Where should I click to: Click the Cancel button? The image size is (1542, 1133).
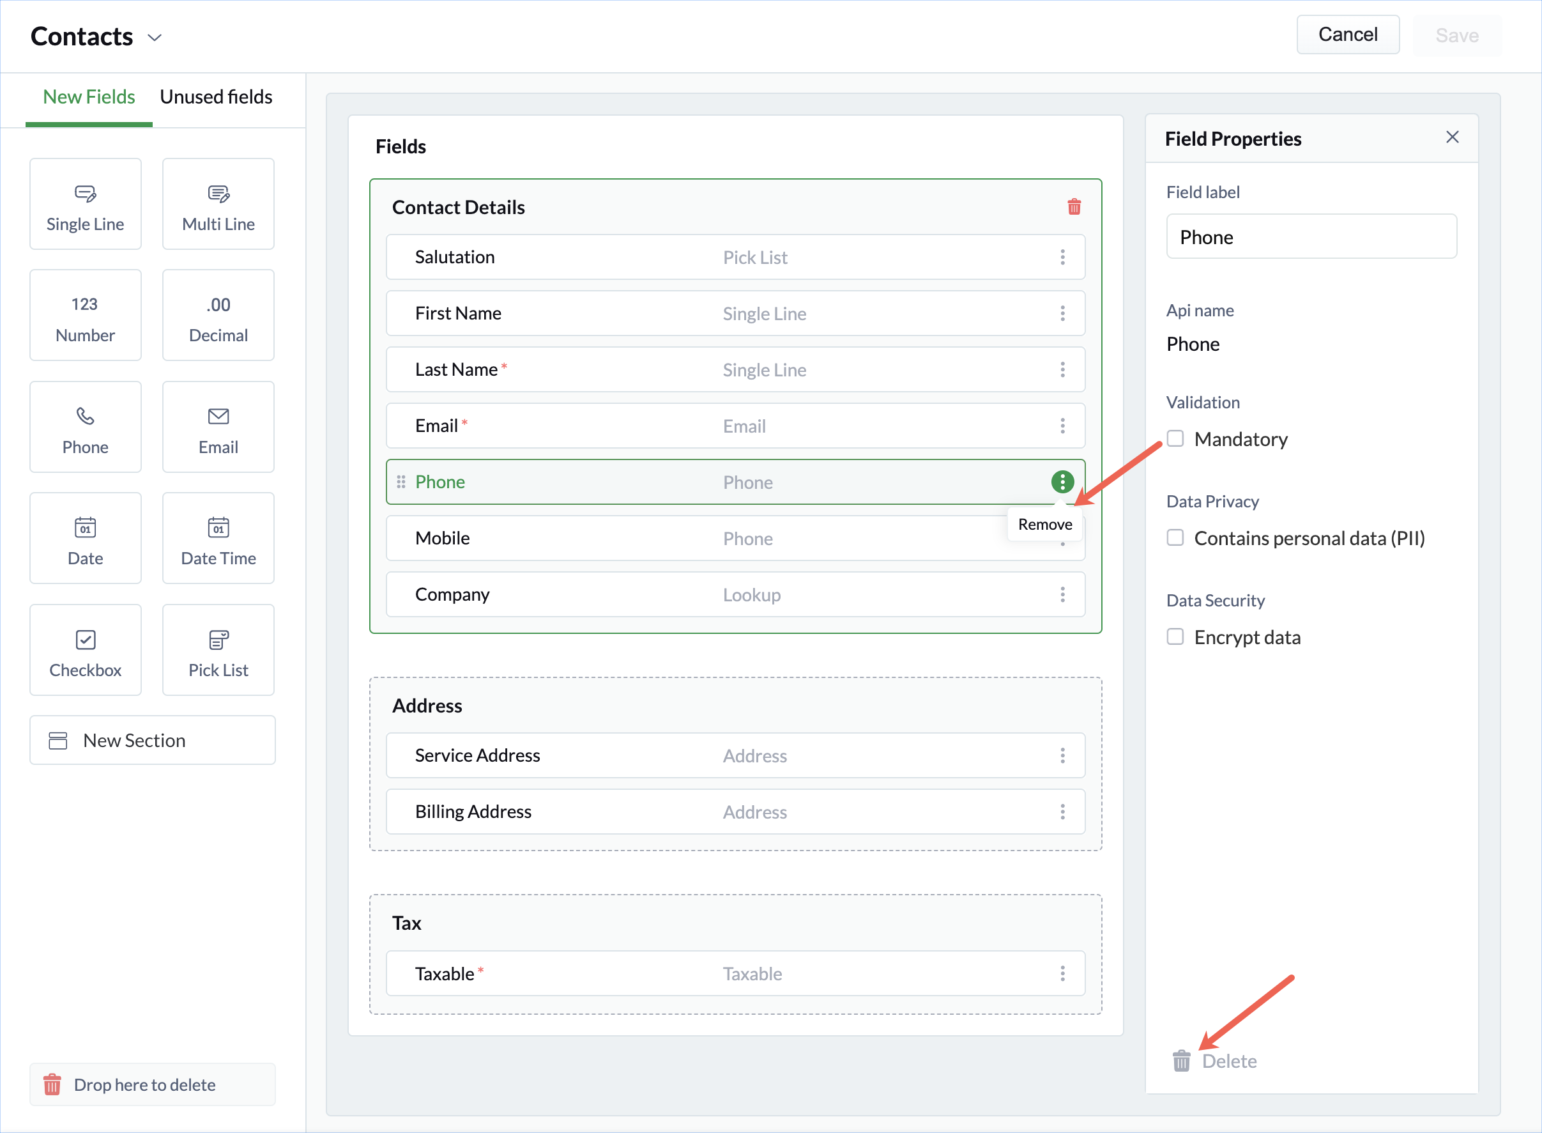1347,35
